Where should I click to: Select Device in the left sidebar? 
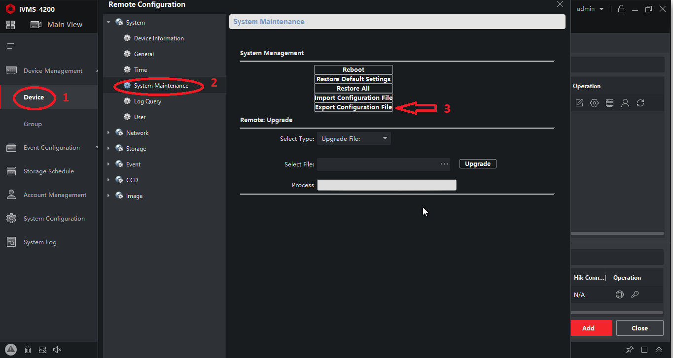pos(34,98)
